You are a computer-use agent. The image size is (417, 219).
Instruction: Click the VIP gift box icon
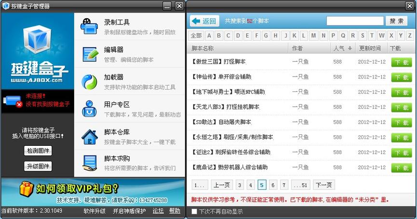(x=27, y=189)
